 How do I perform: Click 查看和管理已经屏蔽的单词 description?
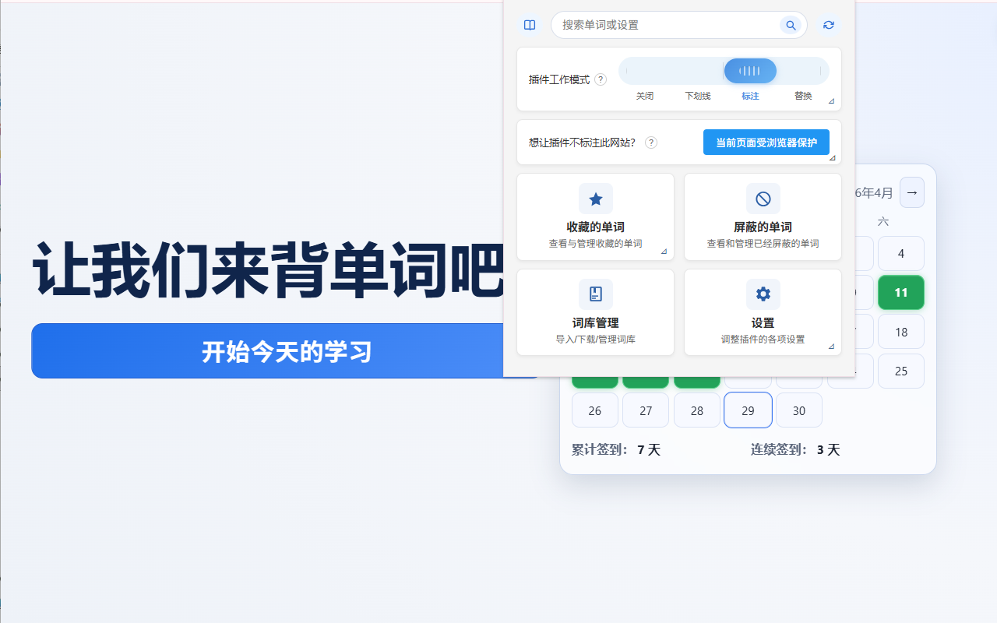[763, 244]
